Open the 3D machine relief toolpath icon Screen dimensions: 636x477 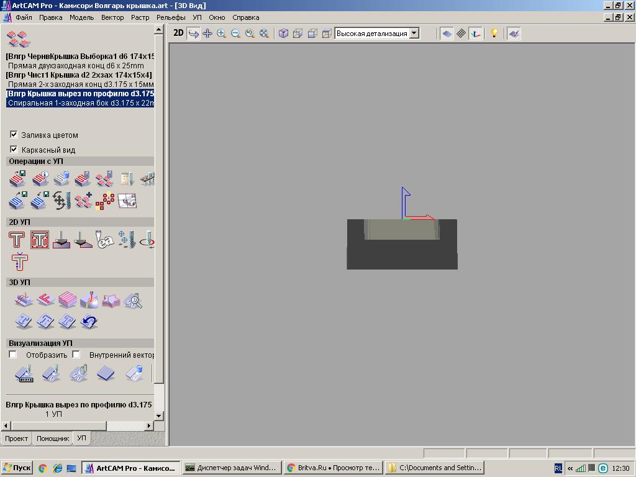[24, 301]
